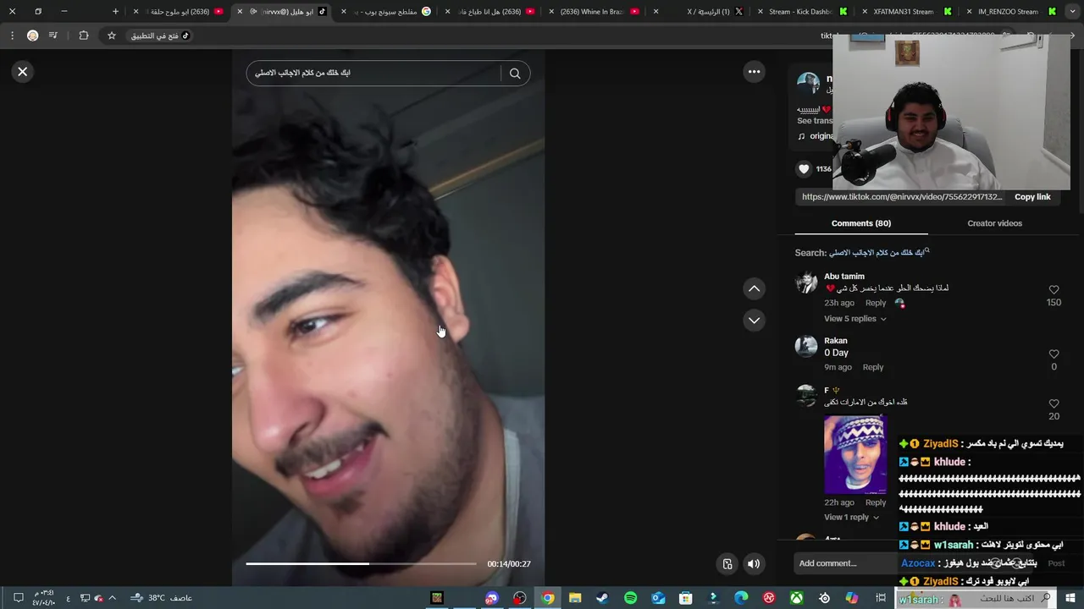Open the browser tab search/media control icon
1084x609 pixels.
click(x=53, y=36)
